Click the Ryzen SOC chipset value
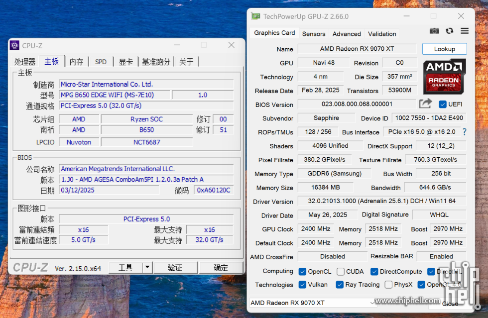Image resolution: width=488 pixels, height=318 pixels. tap(146, 119)
